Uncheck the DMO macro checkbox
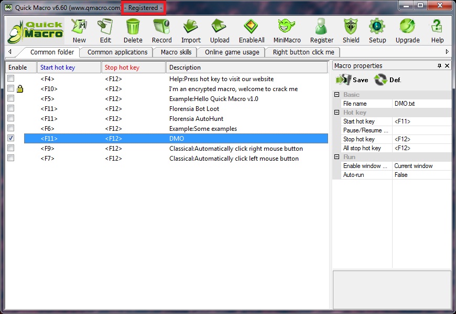Image resolution: width=456 pixels, height=314 pixels. 11,138
